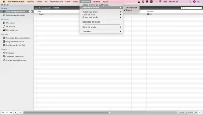Image resolution: width=203 pixels, height=115 pixels.
Task: Open Notification Center list icon
Action: (x=199, y=2)
